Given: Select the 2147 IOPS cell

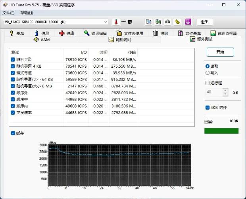Looking at the screenshot, I should tap(77, 86).
